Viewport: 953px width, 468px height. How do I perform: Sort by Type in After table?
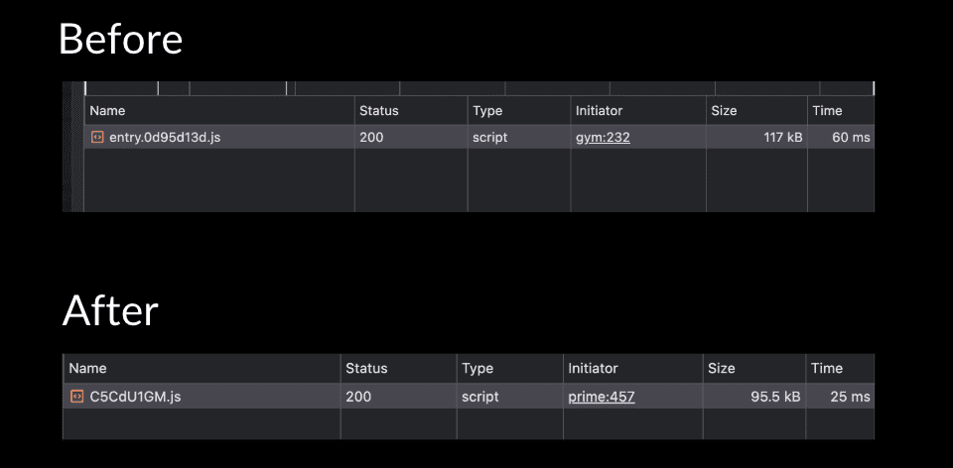[x=510, y=369]
